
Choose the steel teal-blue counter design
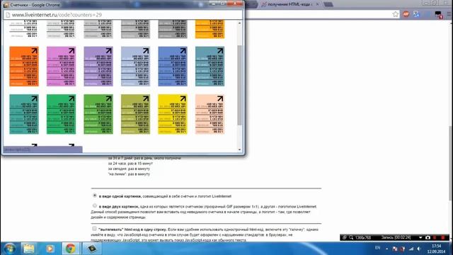click(x=210, y=66)
